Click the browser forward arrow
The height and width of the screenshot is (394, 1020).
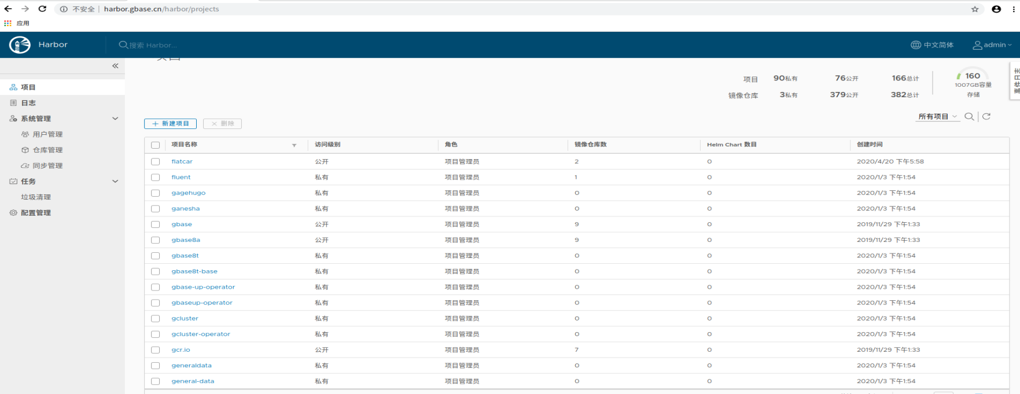pos(25,9)
